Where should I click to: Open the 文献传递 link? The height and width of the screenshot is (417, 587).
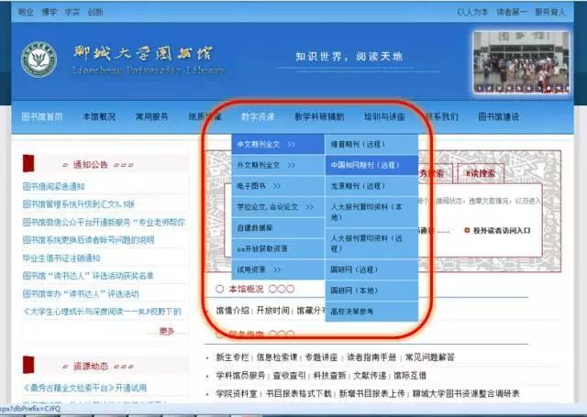click(370, 376)
